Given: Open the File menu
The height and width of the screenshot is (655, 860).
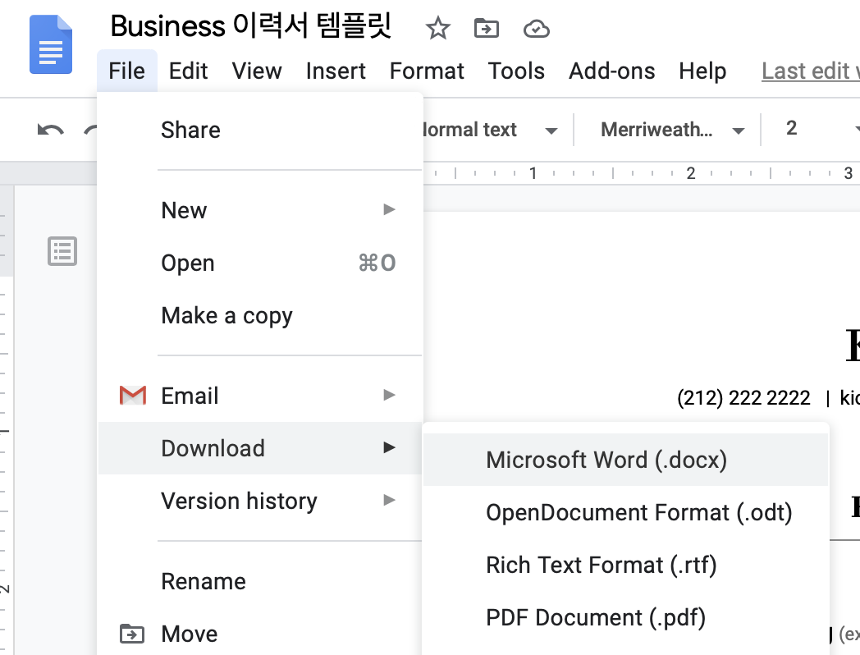Looking at the screenshot, I should tap(126, 71).
